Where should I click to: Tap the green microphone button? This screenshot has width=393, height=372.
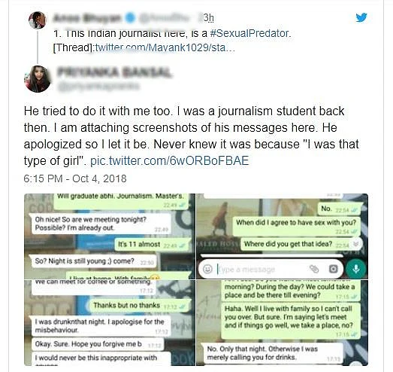click(x=356, y=269)
